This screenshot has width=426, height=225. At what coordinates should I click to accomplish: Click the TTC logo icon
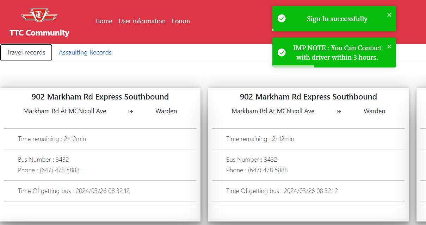(39, 15)
